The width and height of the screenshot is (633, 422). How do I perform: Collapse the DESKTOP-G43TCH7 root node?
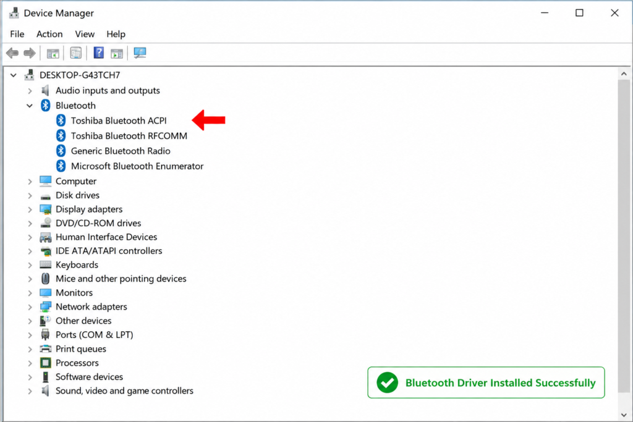click(14, 75)
